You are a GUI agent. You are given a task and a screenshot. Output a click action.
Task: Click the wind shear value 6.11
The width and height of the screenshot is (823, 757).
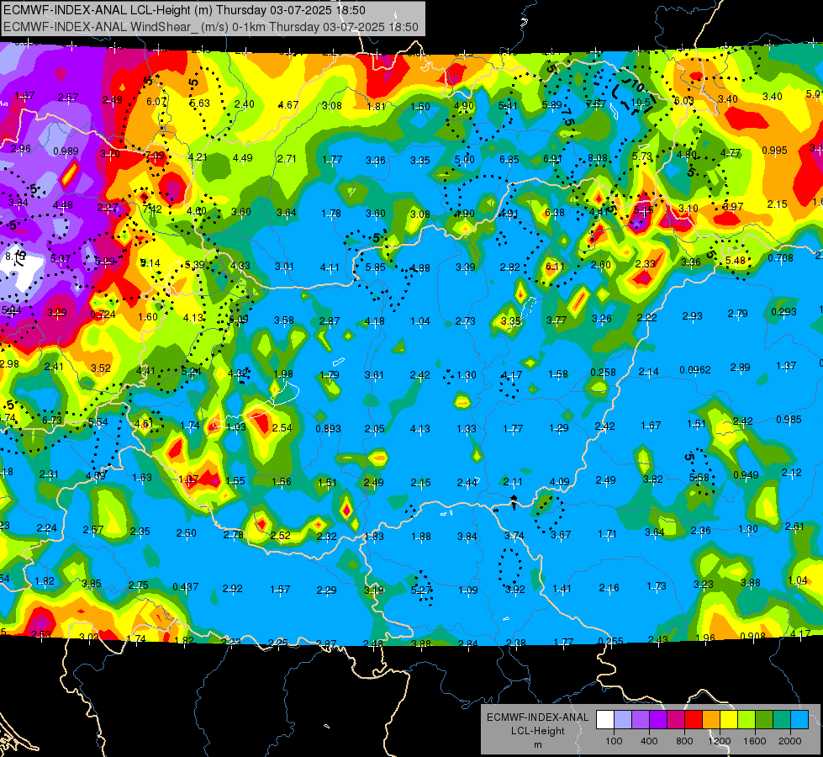point(556,267)
